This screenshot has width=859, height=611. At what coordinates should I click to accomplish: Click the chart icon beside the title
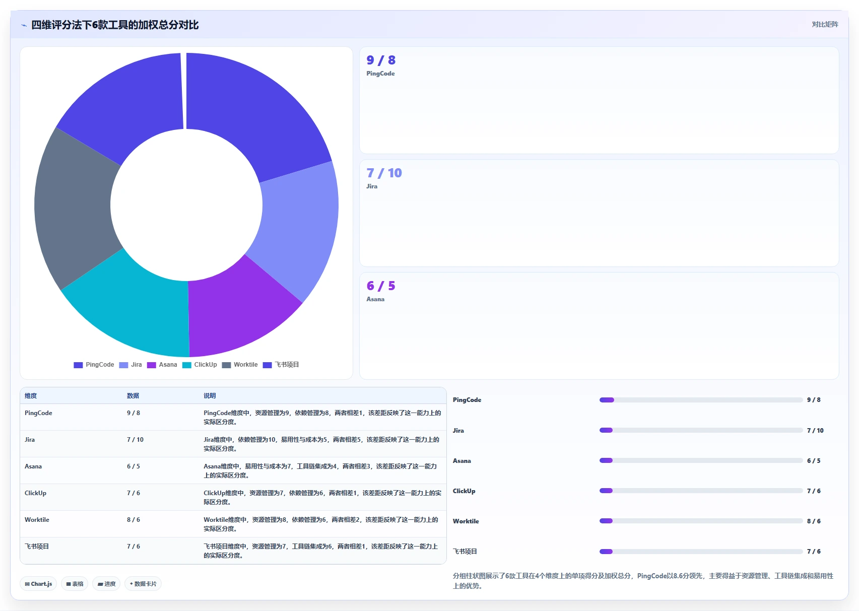[24, 25]
